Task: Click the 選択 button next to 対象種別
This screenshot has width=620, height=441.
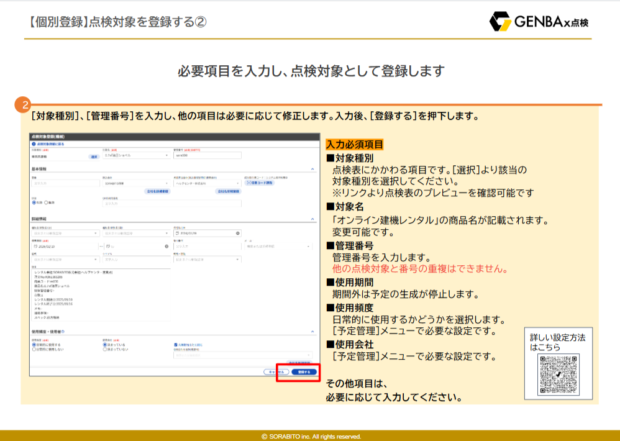Action: coord(94,157)
